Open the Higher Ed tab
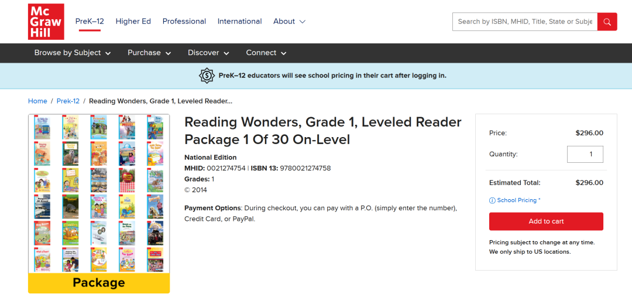This screenshot has width=632, height=304. pos(133,21)
